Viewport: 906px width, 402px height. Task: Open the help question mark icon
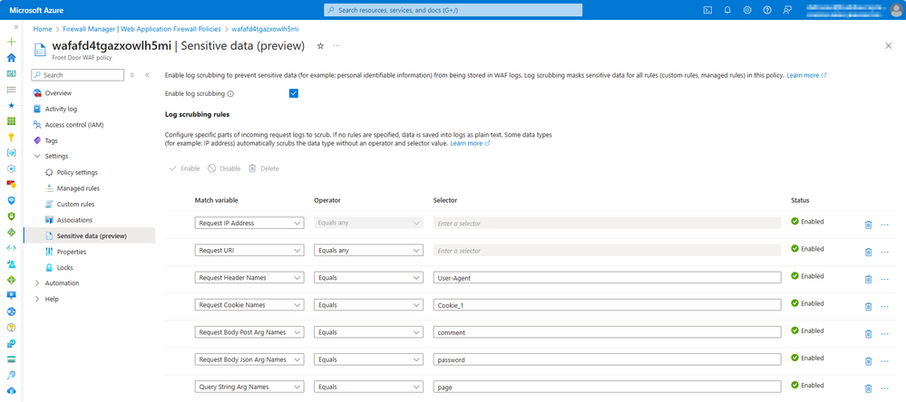pos(766,10)
